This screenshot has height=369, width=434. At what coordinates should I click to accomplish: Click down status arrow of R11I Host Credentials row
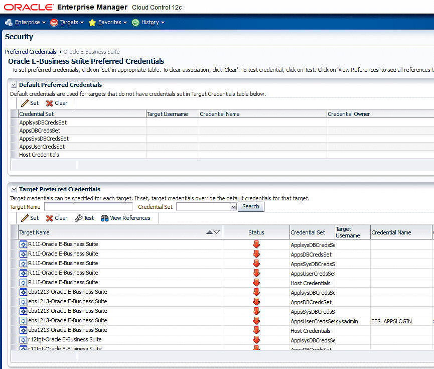(256, 283)
